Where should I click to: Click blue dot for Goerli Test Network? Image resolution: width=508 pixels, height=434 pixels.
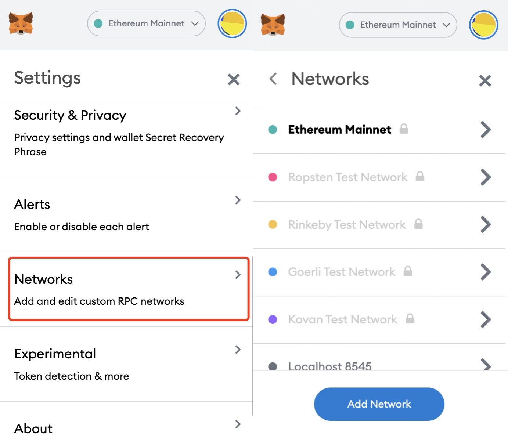(x=273, y=272)
